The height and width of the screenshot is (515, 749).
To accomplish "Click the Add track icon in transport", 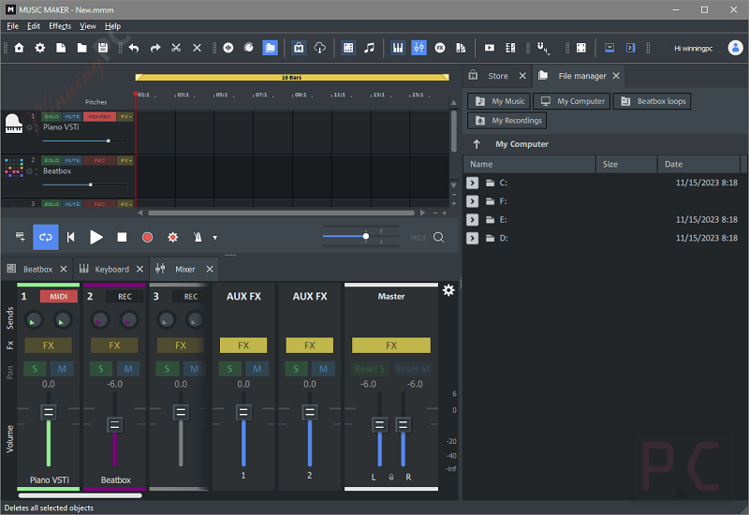I will coord(20,237).
